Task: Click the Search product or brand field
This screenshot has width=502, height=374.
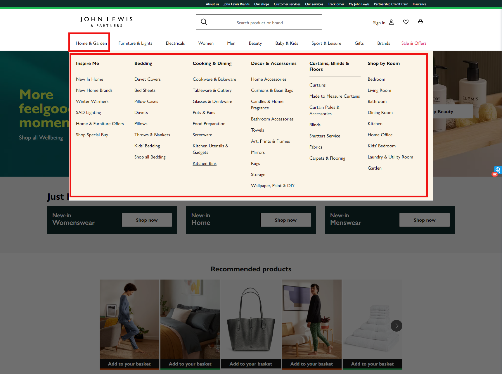Action: pyautogui.click(x=259, y=22)
